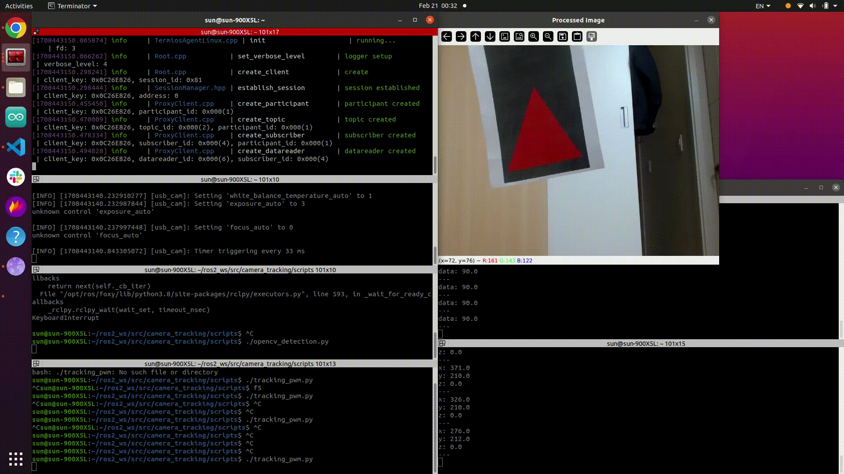Show Applications grid button in dock
Screen dimensions: 844x474
16,459
